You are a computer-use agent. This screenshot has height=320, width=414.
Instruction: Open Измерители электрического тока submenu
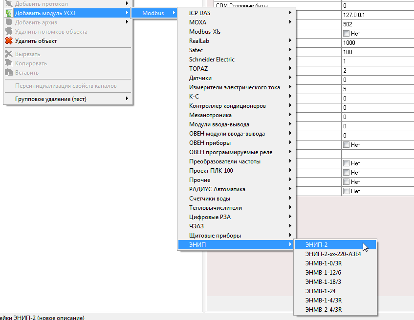(x=237, y=87)
